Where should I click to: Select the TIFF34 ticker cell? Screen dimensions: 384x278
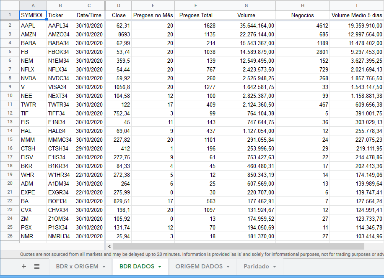coord(60,113)
